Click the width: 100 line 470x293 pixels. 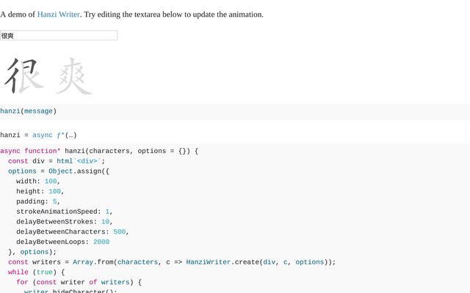pyautogui.click(x=38, y=181)
